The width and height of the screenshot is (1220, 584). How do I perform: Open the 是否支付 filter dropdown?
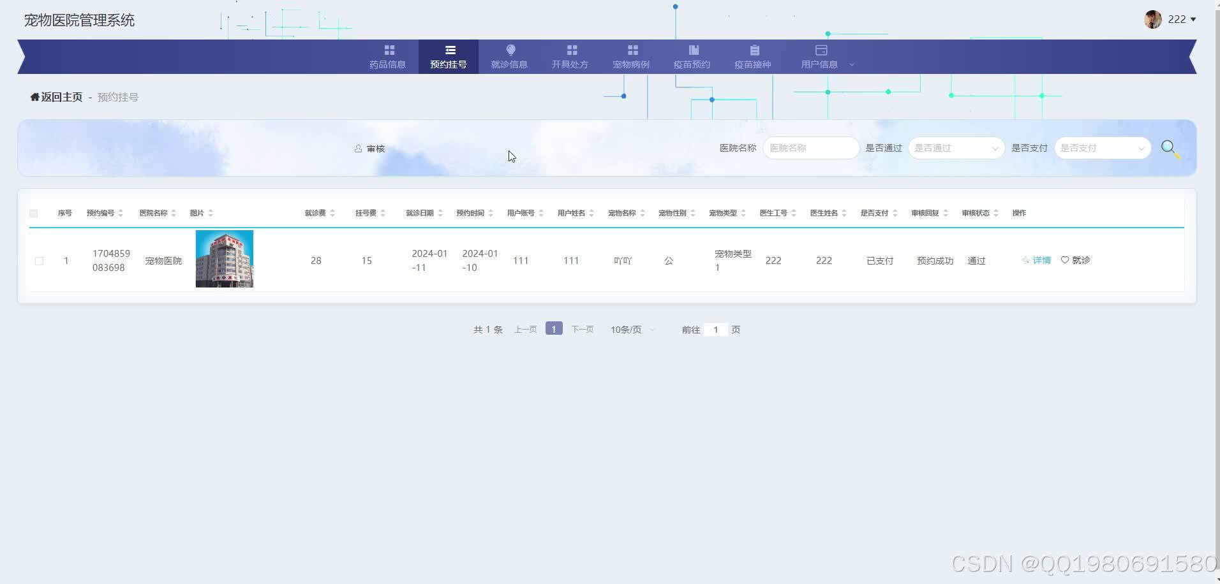pos(1103,147)
